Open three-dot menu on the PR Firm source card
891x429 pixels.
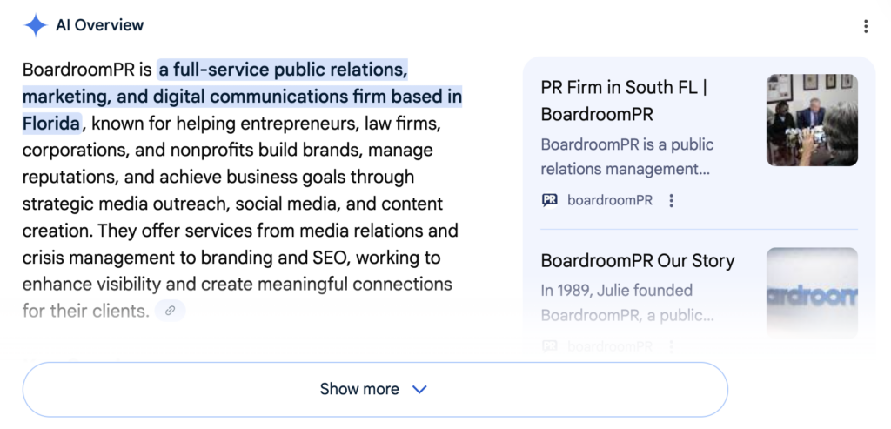click(x=671, y=200)
